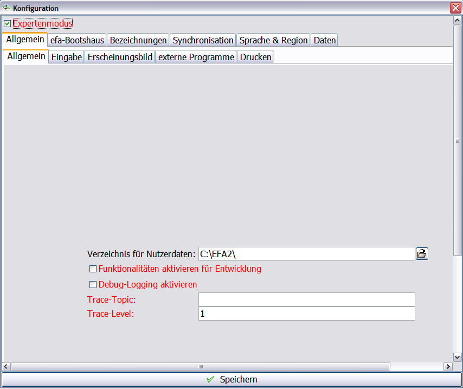Disable the Expertenmodus checkbox
463x389 pixels.
pyautogui.click(x=7, y=24)
